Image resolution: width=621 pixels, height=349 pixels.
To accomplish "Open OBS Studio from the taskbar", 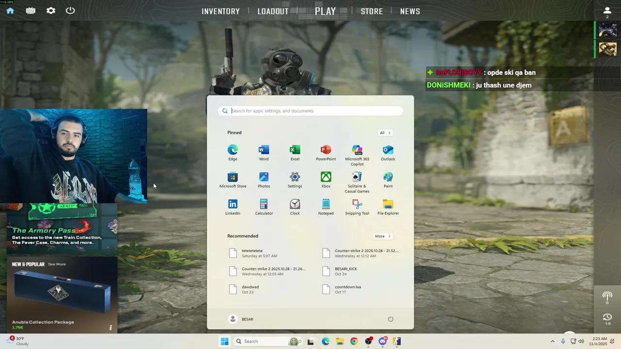I will 369,341.
